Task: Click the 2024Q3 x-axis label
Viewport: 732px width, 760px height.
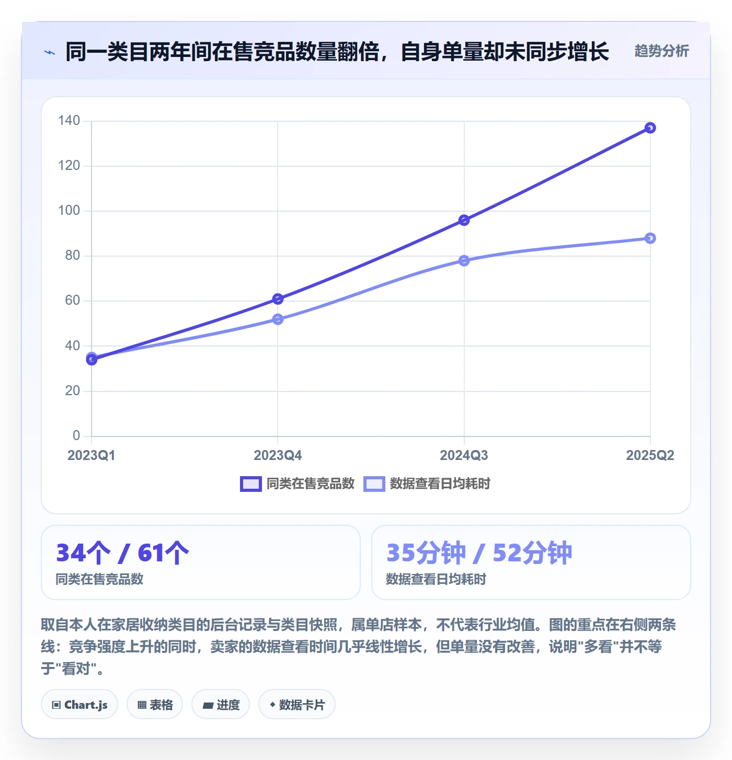Action: (464, 455)
